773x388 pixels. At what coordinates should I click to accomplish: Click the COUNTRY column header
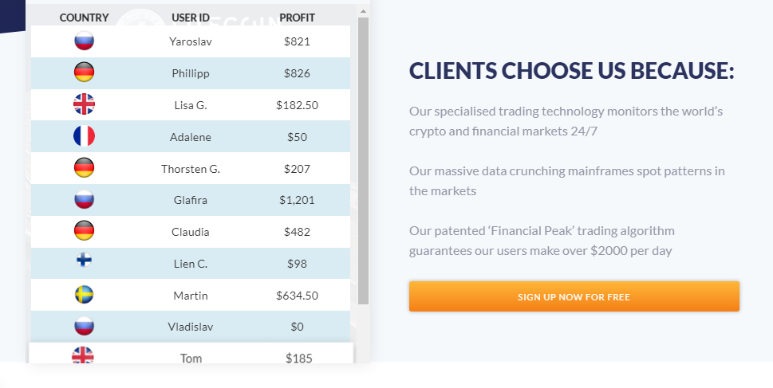point(84,18)
